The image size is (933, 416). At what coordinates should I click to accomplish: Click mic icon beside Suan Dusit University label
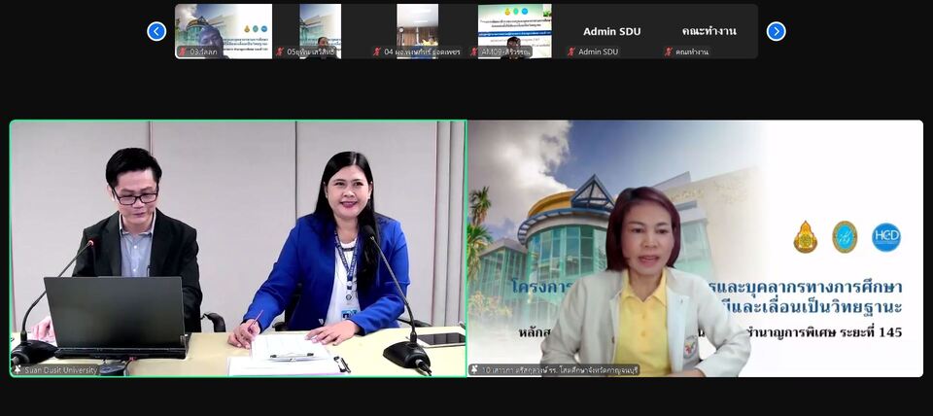pyautogui.click(x=17, y=370)
